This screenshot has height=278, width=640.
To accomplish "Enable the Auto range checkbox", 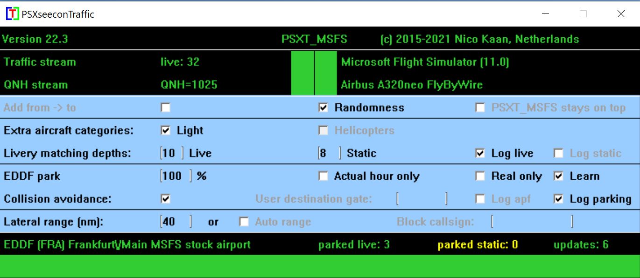I will [x=244, y=222].
